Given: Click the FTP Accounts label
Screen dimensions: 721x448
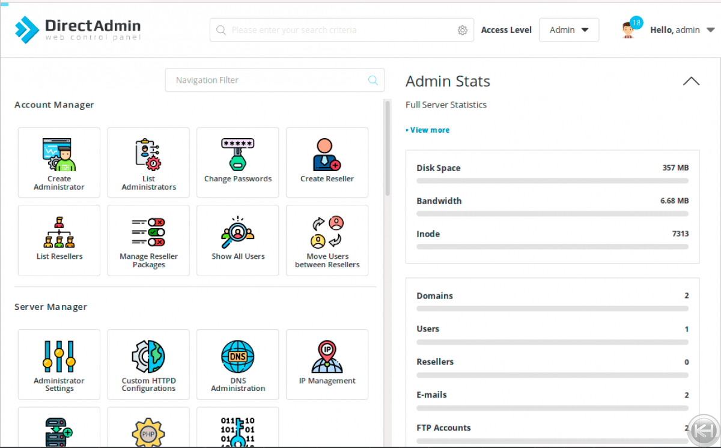Looking at the screenshot, I should click(x=443, y=428).
